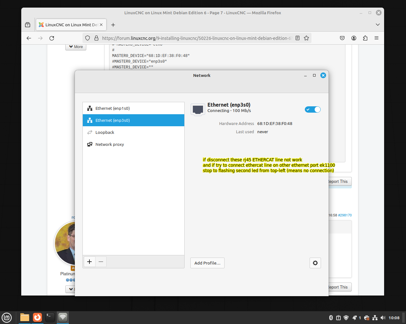Go back in Firefox history

(29, 38)
